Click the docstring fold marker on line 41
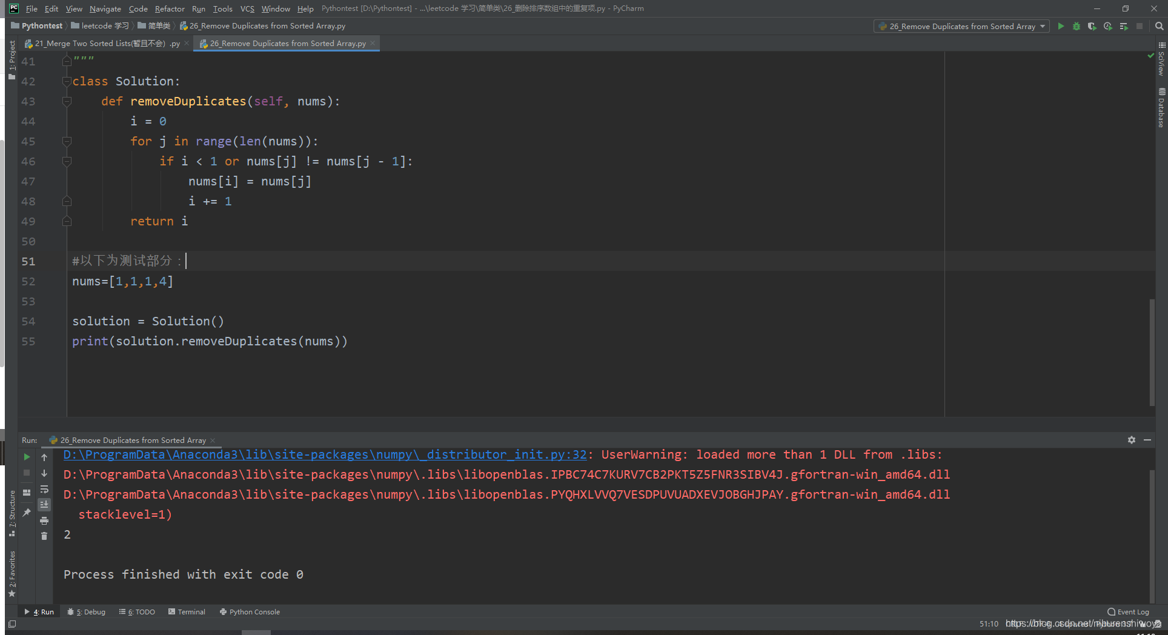 67,61
